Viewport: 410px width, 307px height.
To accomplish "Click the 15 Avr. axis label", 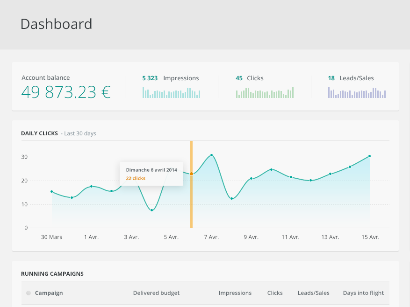I will pos(370,237).
